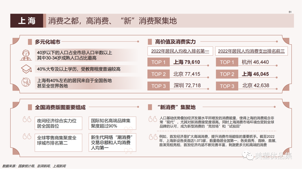The width and height of the screenshot is (302, 169).
Task: Click the data source line 数据来源：国家统计局
Action: (x=34, y=166)
